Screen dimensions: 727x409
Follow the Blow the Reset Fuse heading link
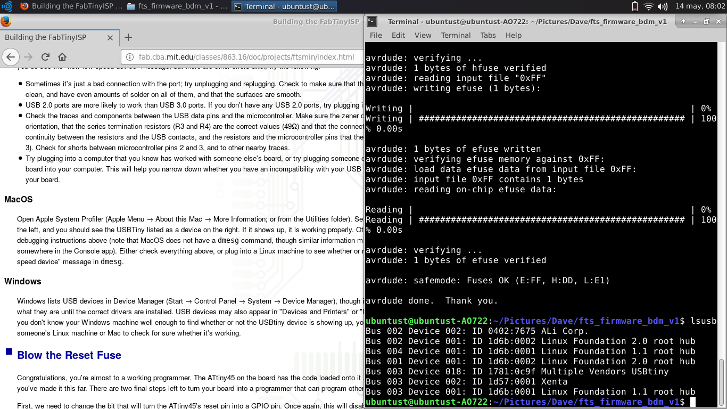(69, 355)
